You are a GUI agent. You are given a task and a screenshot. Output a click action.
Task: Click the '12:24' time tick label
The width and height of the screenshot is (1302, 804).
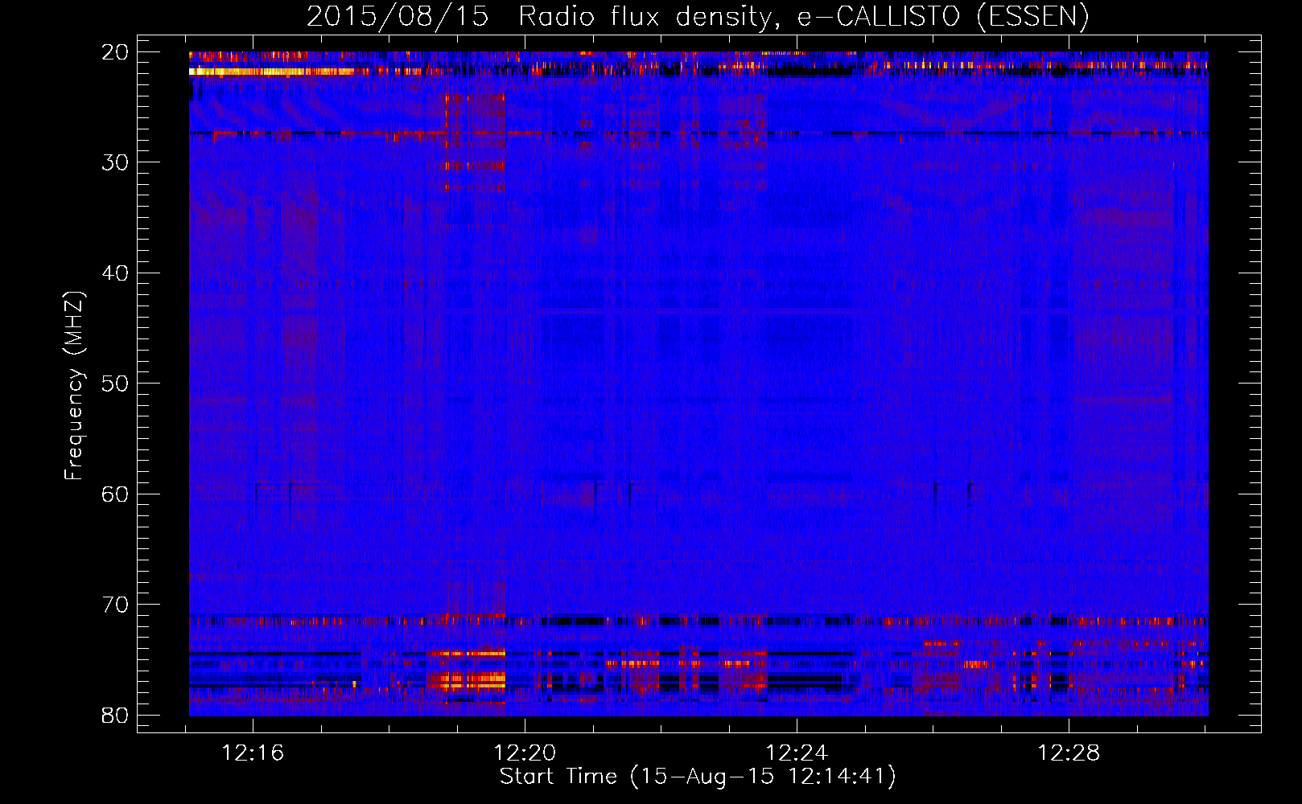tap(797, 753)
